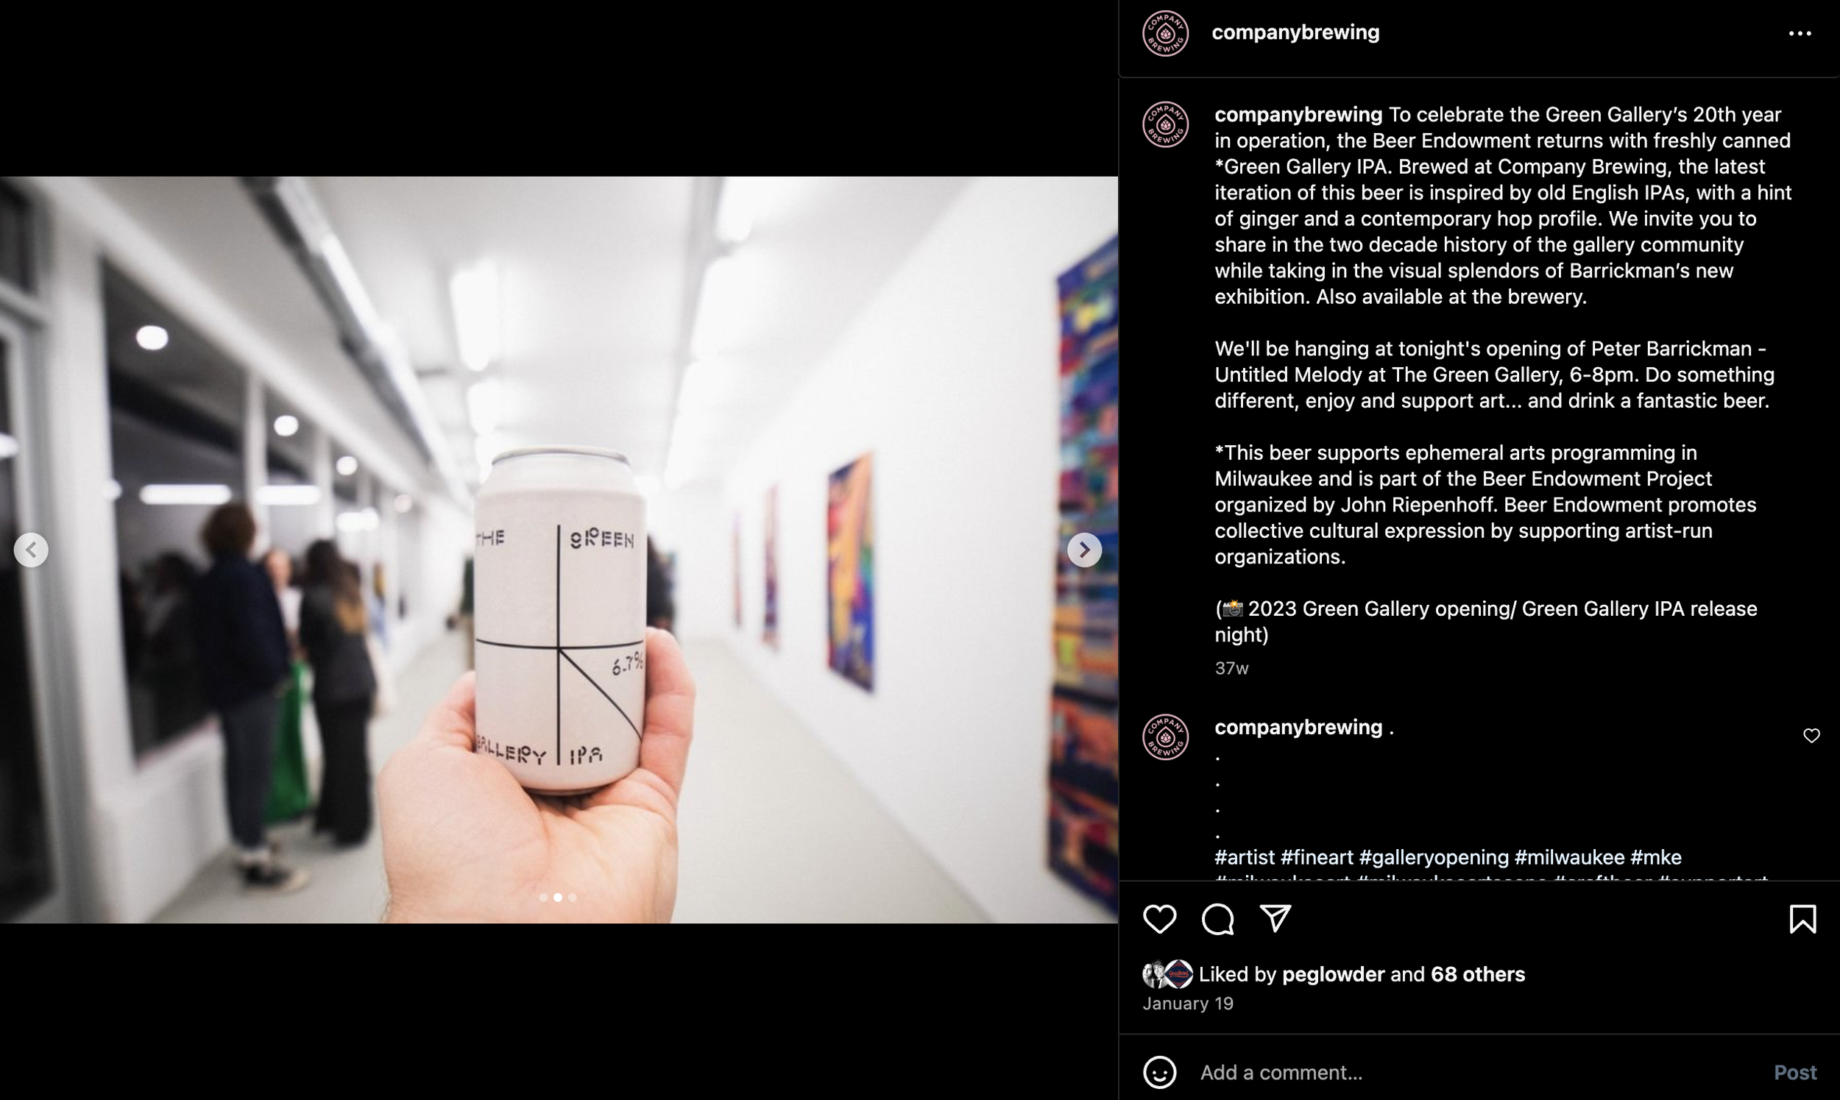Open more options three-dot menu
The image size is (1840, 1100).
[1800, 33]
